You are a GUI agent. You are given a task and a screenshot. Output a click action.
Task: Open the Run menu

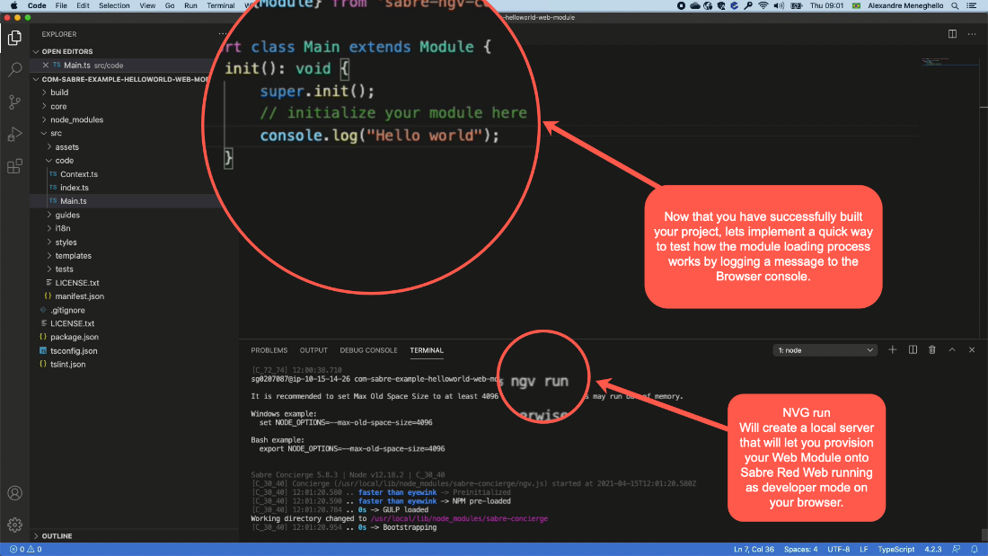pyautogui.click(x=190, y=5)
